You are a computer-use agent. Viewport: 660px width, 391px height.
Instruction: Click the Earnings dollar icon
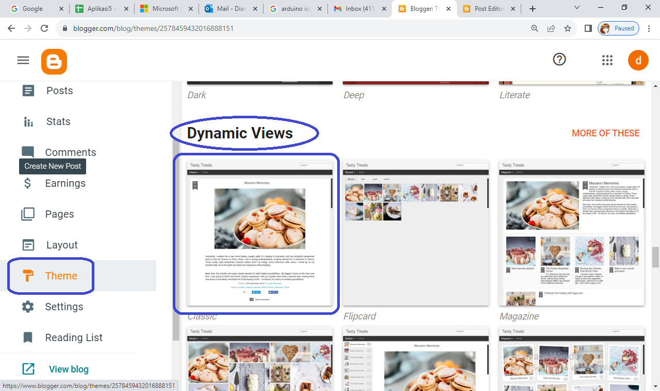point(28,183)
